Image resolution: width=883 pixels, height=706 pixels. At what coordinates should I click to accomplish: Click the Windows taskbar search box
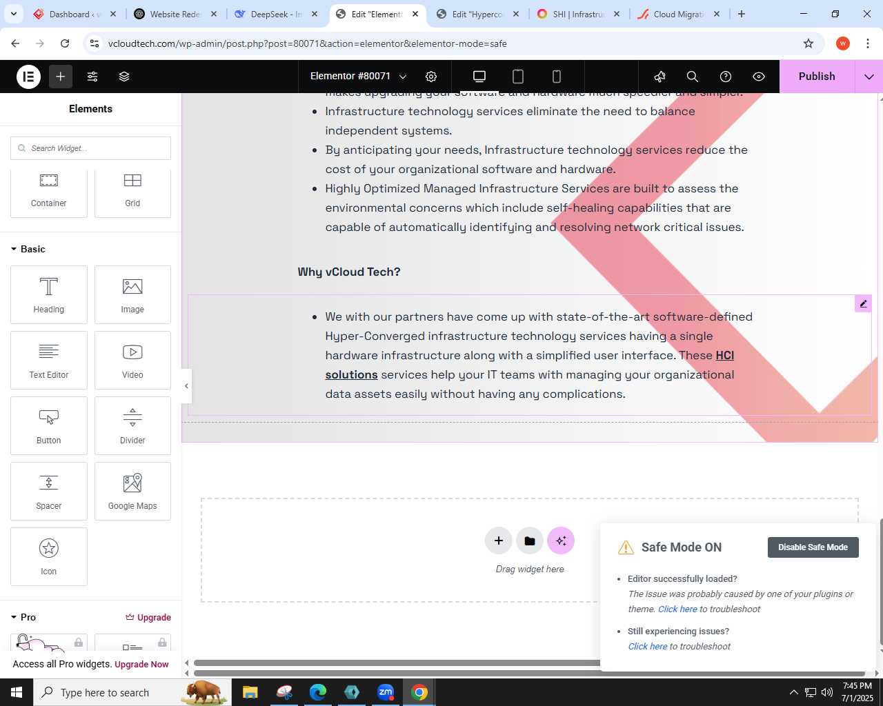click(131, 692)
